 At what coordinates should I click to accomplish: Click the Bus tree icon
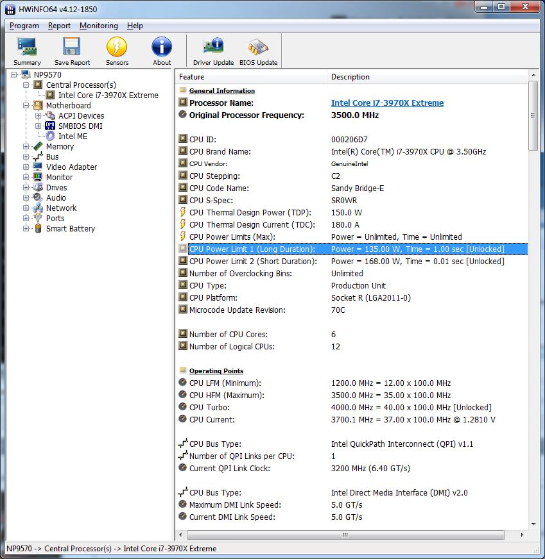(38, 157)
